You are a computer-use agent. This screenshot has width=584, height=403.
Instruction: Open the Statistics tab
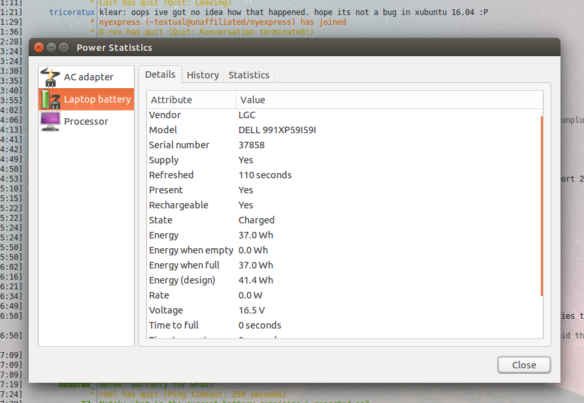click(x=249, y=75)
